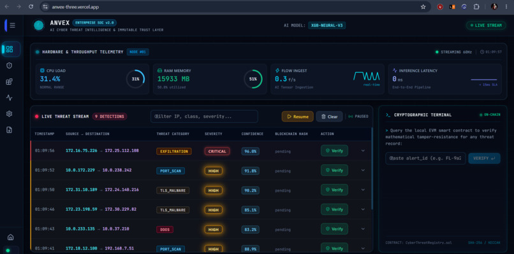This screenshot has height=254, width=514.
Task: Sort by SEVERITY column header
Action: pos(214,134)
